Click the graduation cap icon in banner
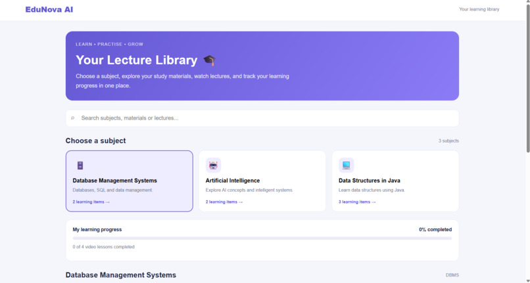The width and height of the screenshot is (530, 283). [209, 60]
